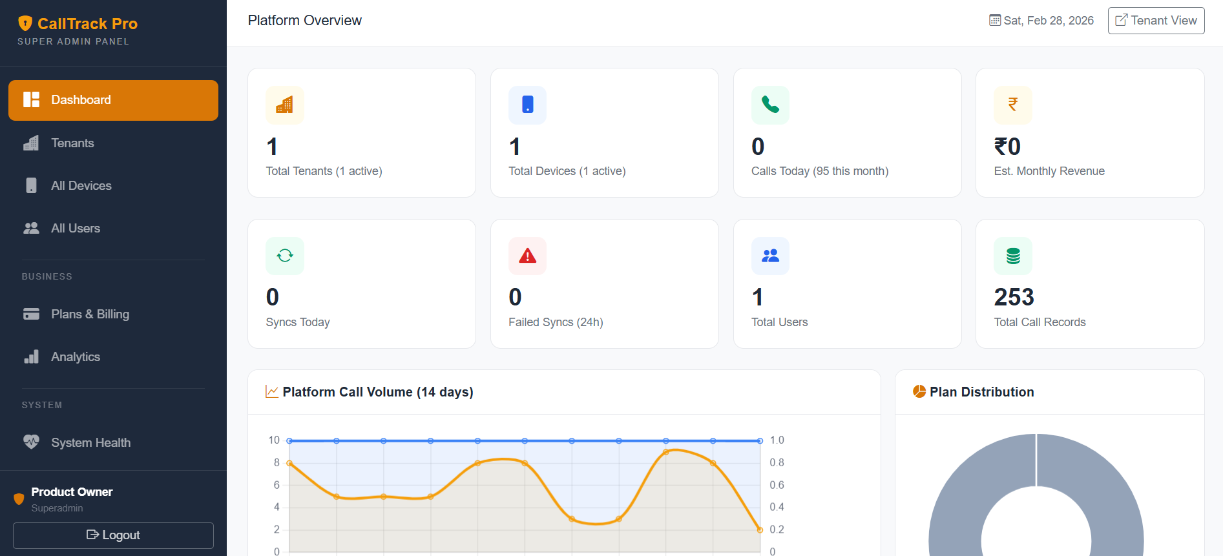Click the All Devices phone icon in sidebar
Image resolution: width=1223 pixels, height=556 pixels.
click(x=31, y=186)
